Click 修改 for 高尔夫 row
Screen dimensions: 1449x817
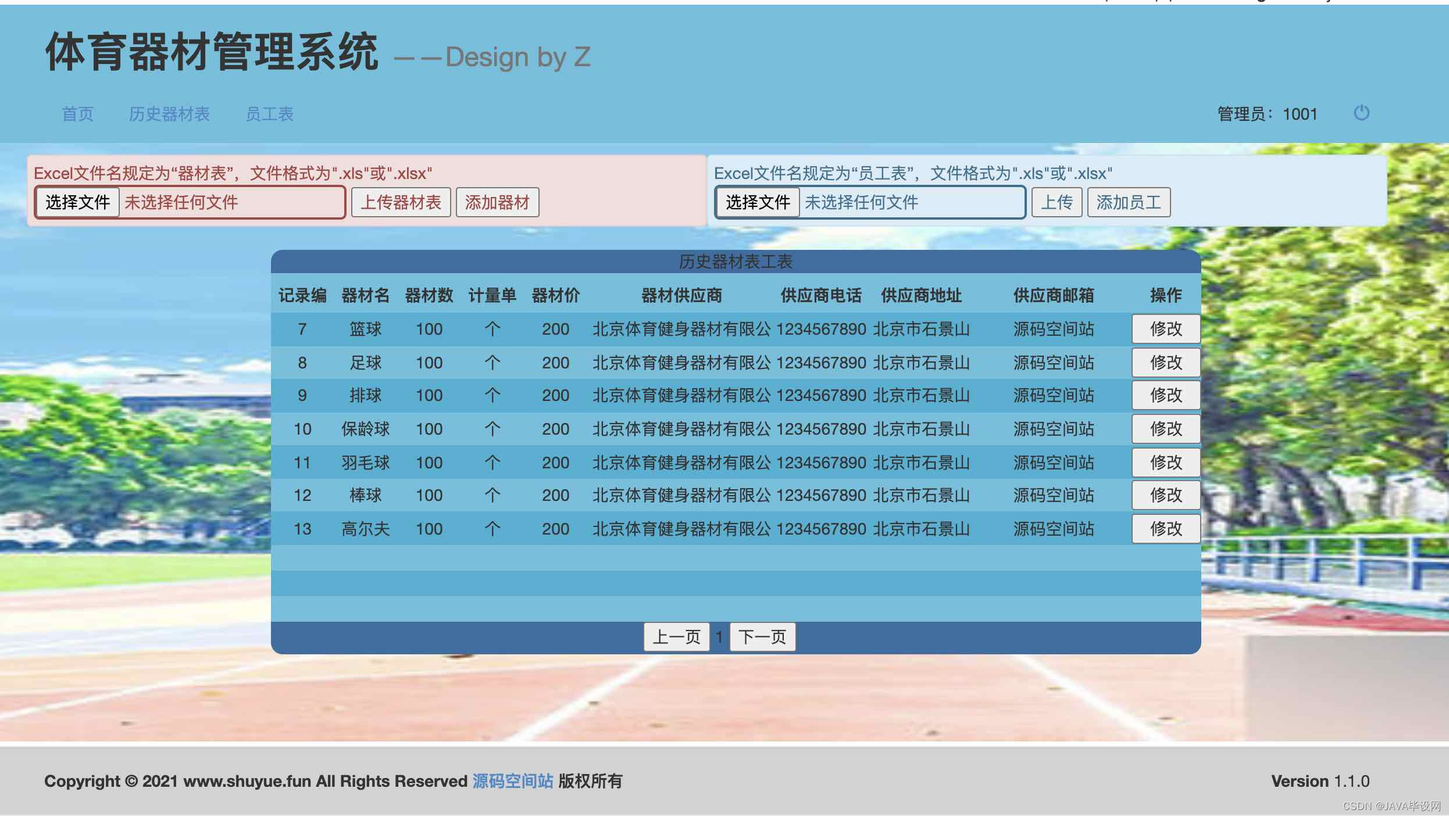tap(1166, 529)
